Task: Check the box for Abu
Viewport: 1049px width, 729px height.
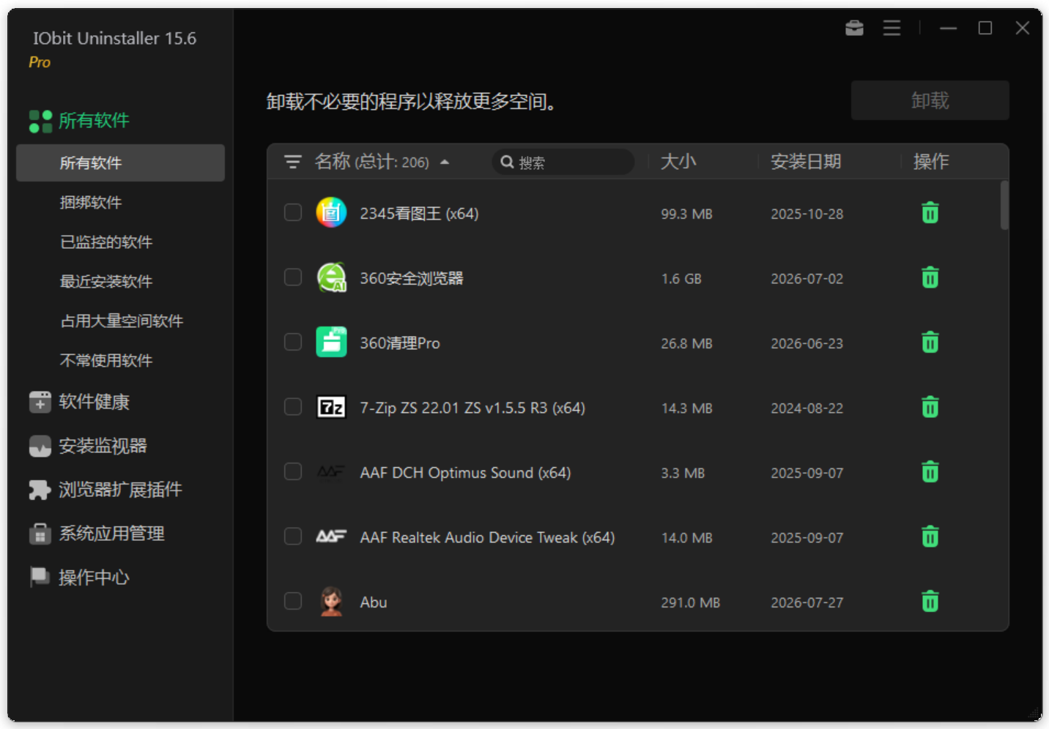Action: pyautogui.click(x=293, y=602)
